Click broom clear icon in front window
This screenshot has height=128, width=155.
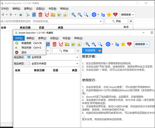[x=61, y=44]
